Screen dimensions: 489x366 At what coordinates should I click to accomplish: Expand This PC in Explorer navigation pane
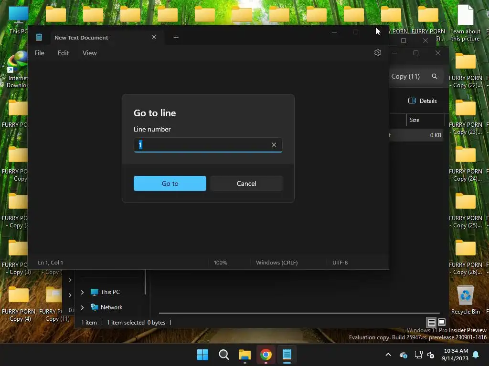click(x=82, y=292)
